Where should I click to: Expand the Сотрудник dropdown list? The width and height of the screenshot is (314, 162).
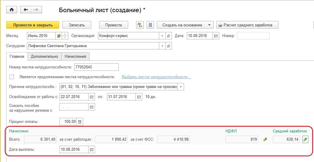tap(162, 46)
